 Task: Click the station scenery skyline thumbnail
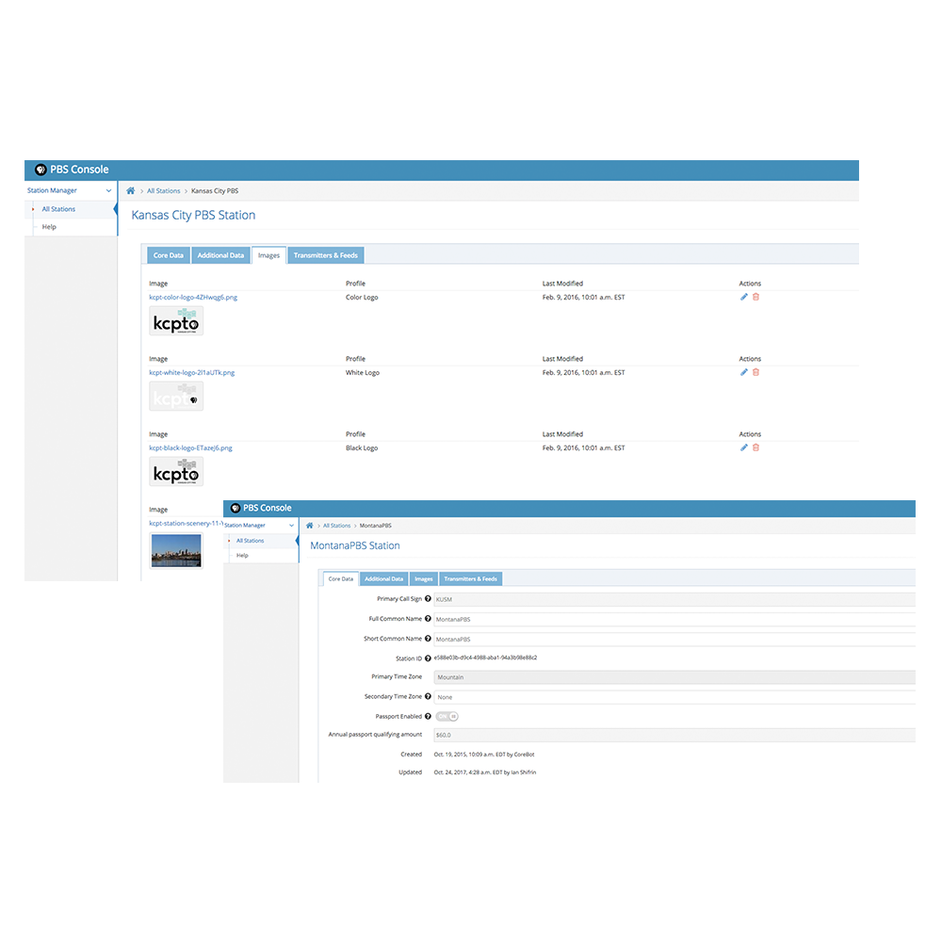(176, 551)
